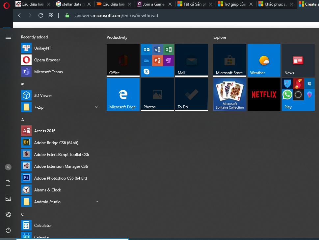Viewport: 319px width, 240px height.
Task: Open the Microsoft Store tile
Action: [x=230, y=60]
